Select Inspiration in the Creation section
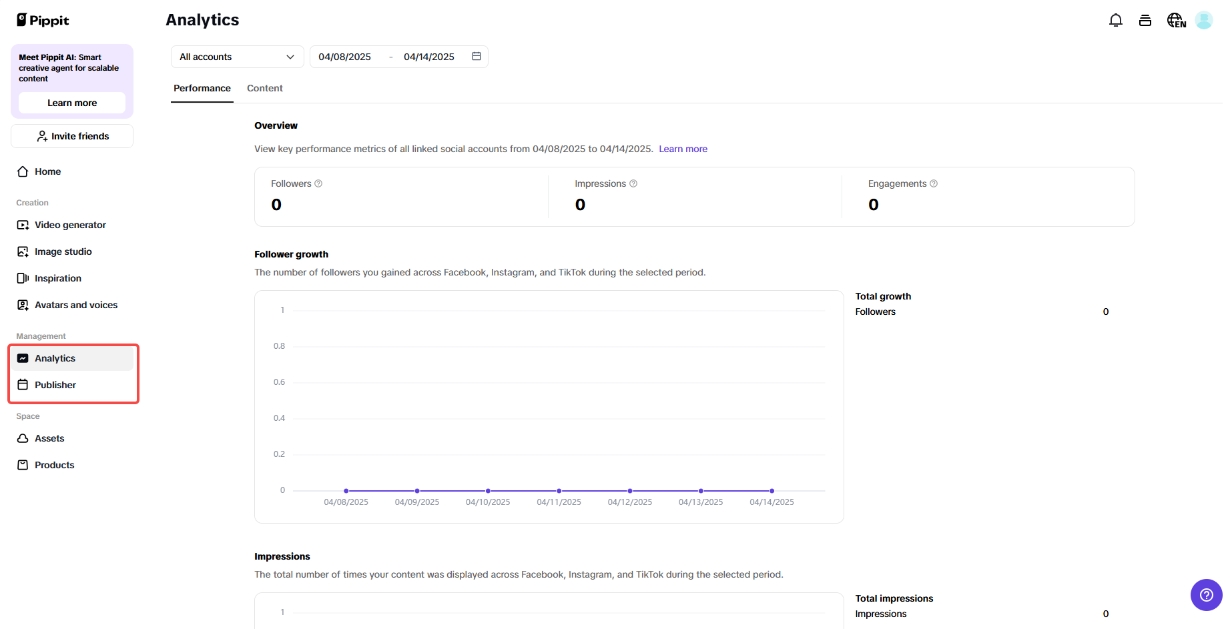Viewport: 1230px width, 629px height. click(x=58, y=278)
